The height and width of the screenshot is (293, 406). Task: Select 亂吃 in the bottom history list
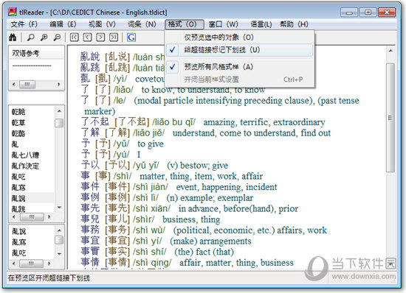tap(19, 253)
